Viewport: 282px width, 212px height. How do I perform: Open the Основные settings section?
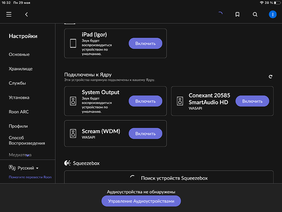[x=19, y=54]
